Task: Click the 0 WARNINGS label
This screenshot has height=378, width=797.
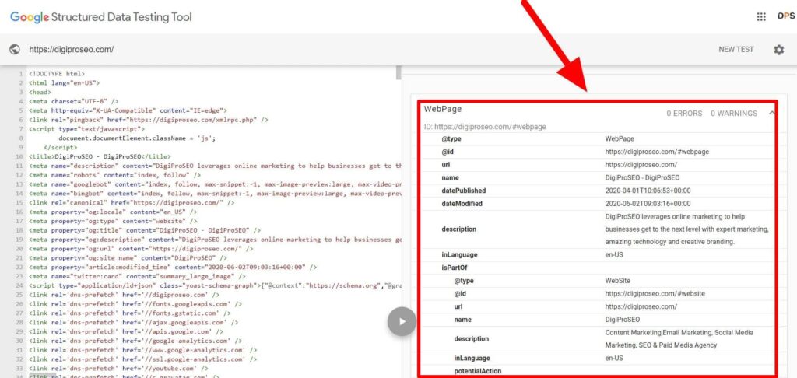Action: click(x=733, y=114)
